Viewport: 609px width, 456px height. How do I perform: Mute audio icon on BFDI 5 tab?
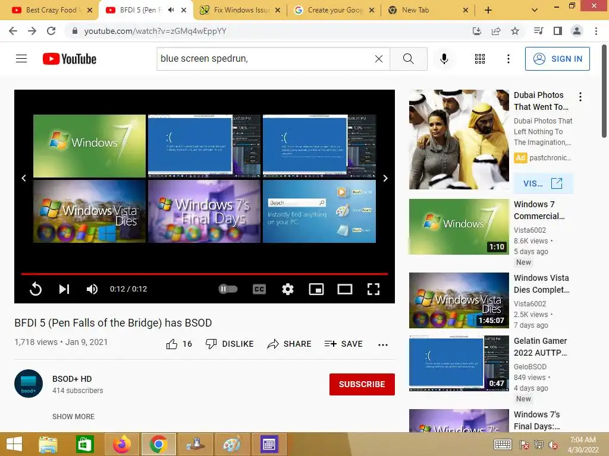click(x=171, y=10)
